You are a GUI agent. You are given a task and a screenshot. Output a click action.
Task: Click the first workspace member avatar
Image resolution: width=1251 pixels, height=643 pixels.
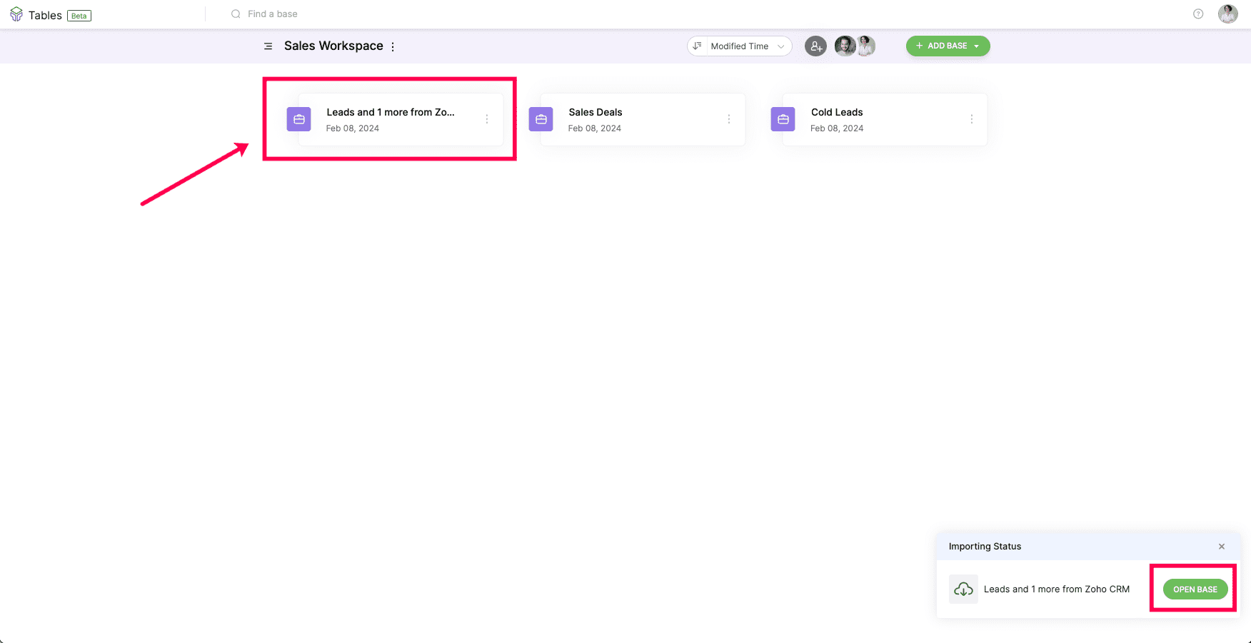click(x=845, y=46)
